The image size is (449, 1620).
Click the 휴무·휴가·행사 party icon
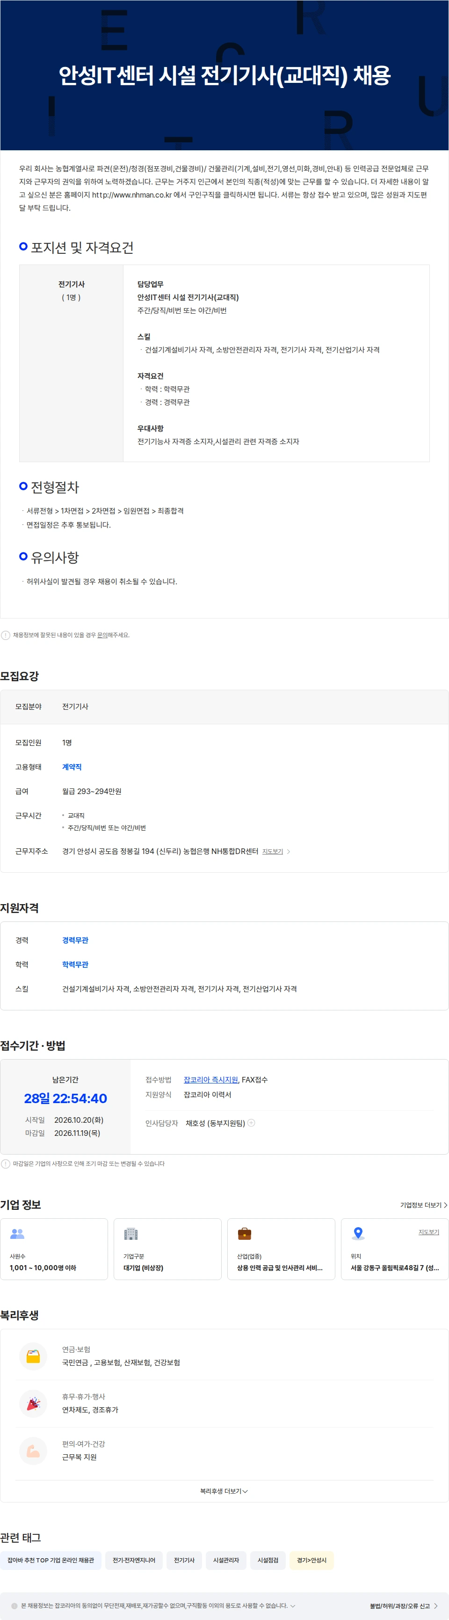[33, 1404]
